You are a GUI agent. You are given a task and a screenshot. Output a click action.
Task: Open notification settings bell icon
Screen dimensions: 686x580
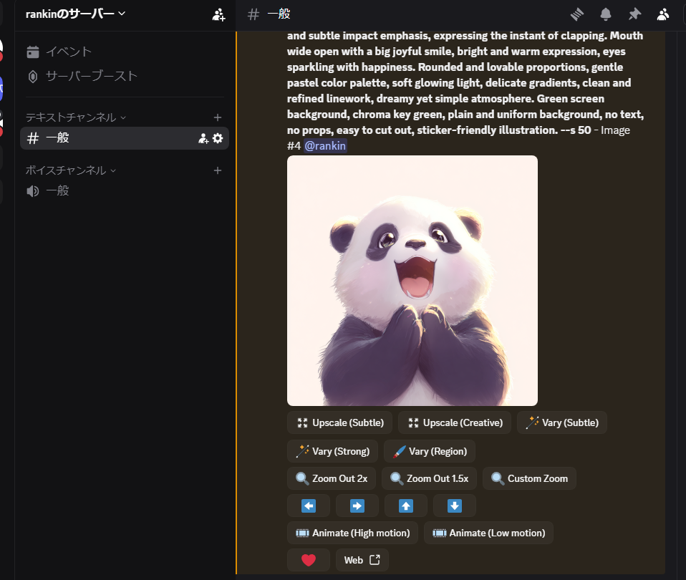(606, 14)
